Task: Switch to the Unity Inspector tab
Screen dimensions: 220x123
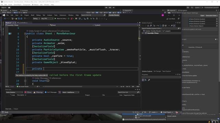Action: pyautogui.click(x=172, y=11)
